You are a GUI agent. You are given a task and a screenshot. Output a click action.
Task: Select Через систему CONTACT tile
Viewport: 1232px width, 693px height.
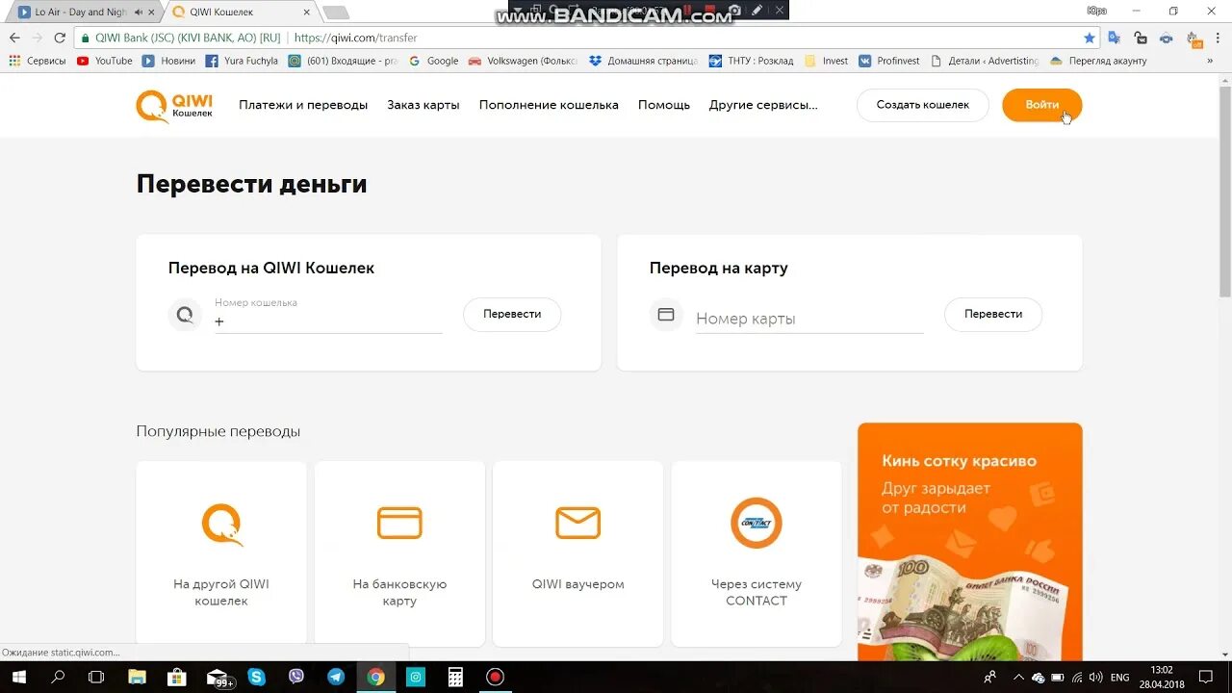pos(757,553)
